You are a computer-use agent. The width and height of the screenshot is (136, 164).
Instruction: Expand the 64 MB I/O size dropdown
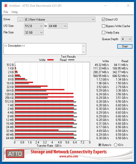(x=58, y=26)
